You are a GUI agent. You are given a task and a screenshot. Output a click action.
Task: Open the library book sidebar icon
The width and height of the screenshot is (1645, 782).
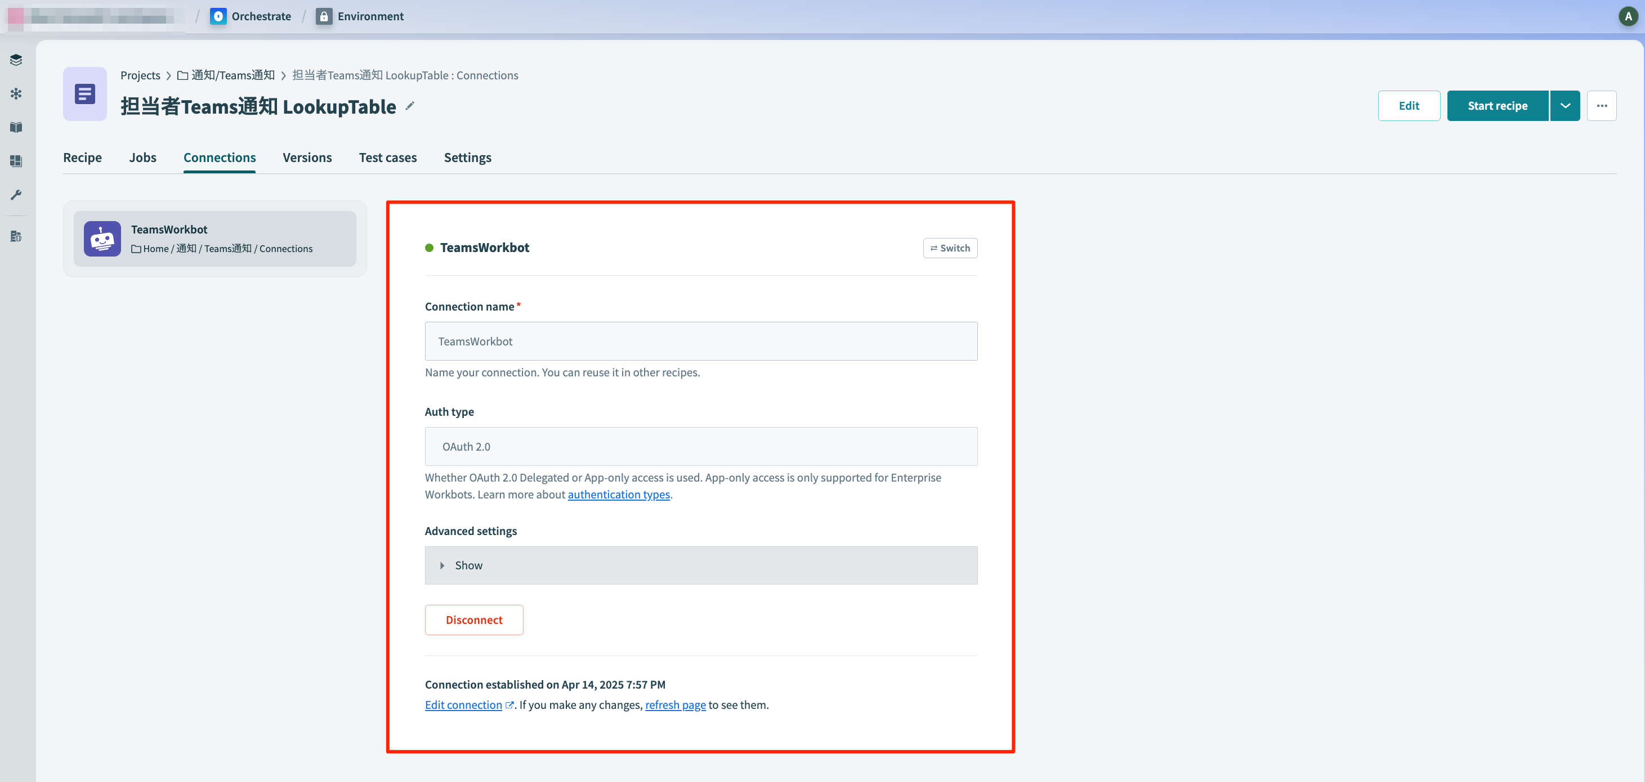click(16, 128)
